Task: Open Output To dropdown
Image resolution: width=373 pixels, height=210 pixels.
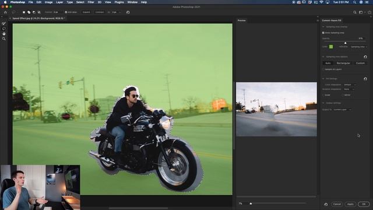Action: [342, 110]
